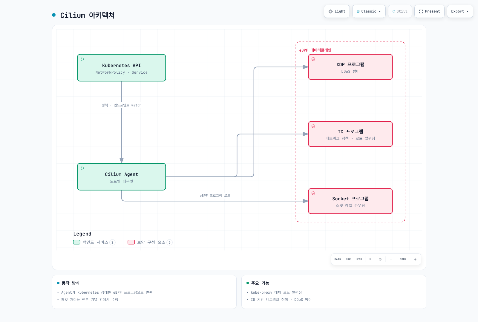Image resolution: width=478 pixels, height=322 pixels.
Task: Click the shield icon on Socket 프로그램 node
Action: pyautogui.click(x=313, y=193)
